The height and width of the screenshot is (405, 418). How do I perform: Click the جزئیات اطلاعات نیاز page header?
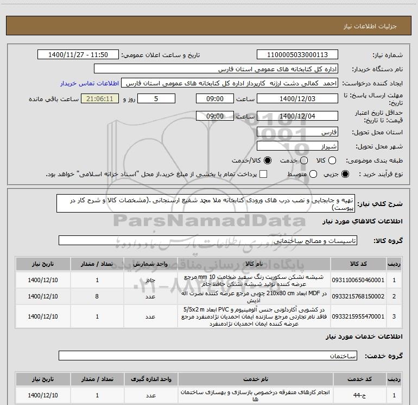370,26
